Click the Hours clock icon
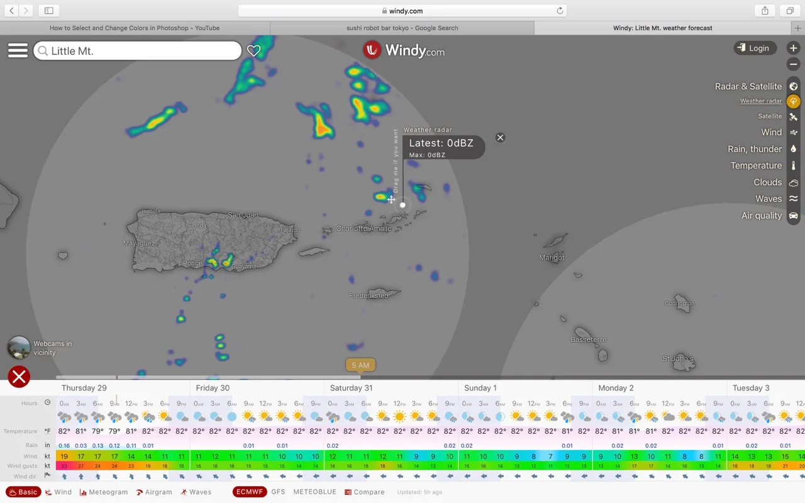Viewport: 805px width, 503px height. pos(47,402)
